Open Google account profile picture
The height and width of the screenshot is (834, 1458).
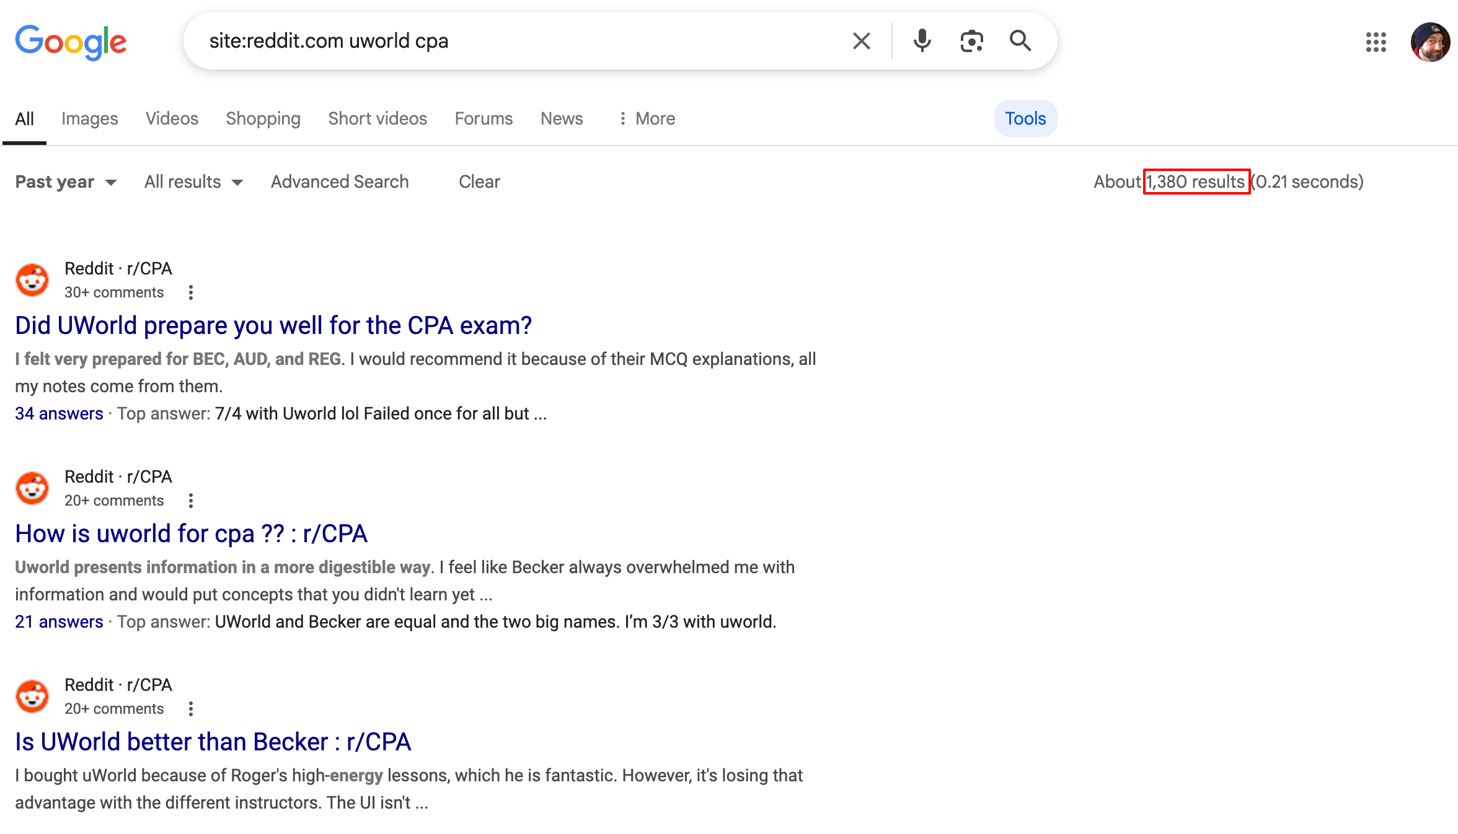[x=1430, y=42]
